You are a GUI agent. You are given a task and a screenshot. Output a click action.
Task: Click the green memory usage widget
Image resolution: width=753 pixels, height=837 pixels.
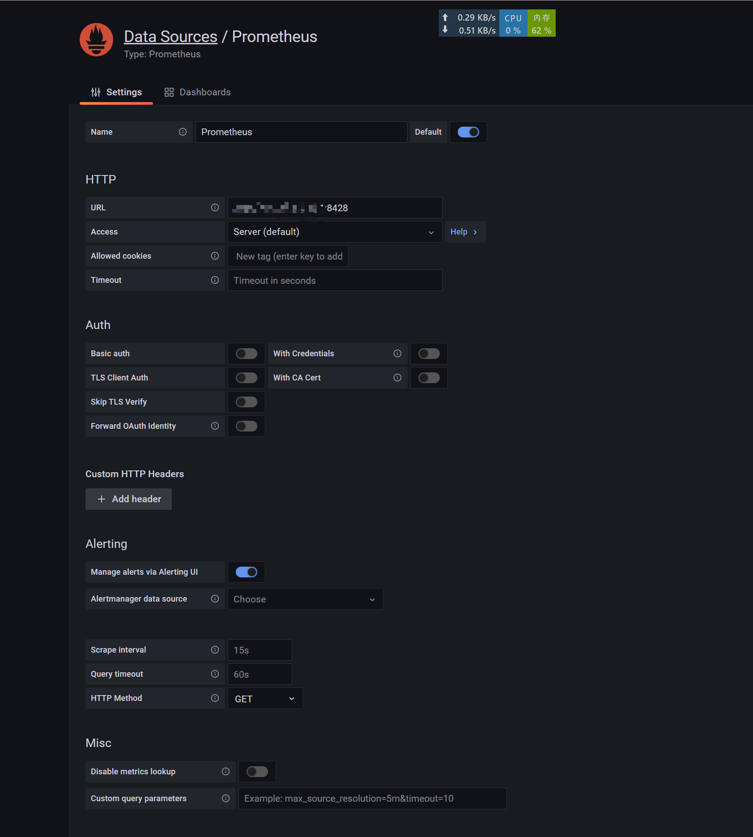pos(541,24)
